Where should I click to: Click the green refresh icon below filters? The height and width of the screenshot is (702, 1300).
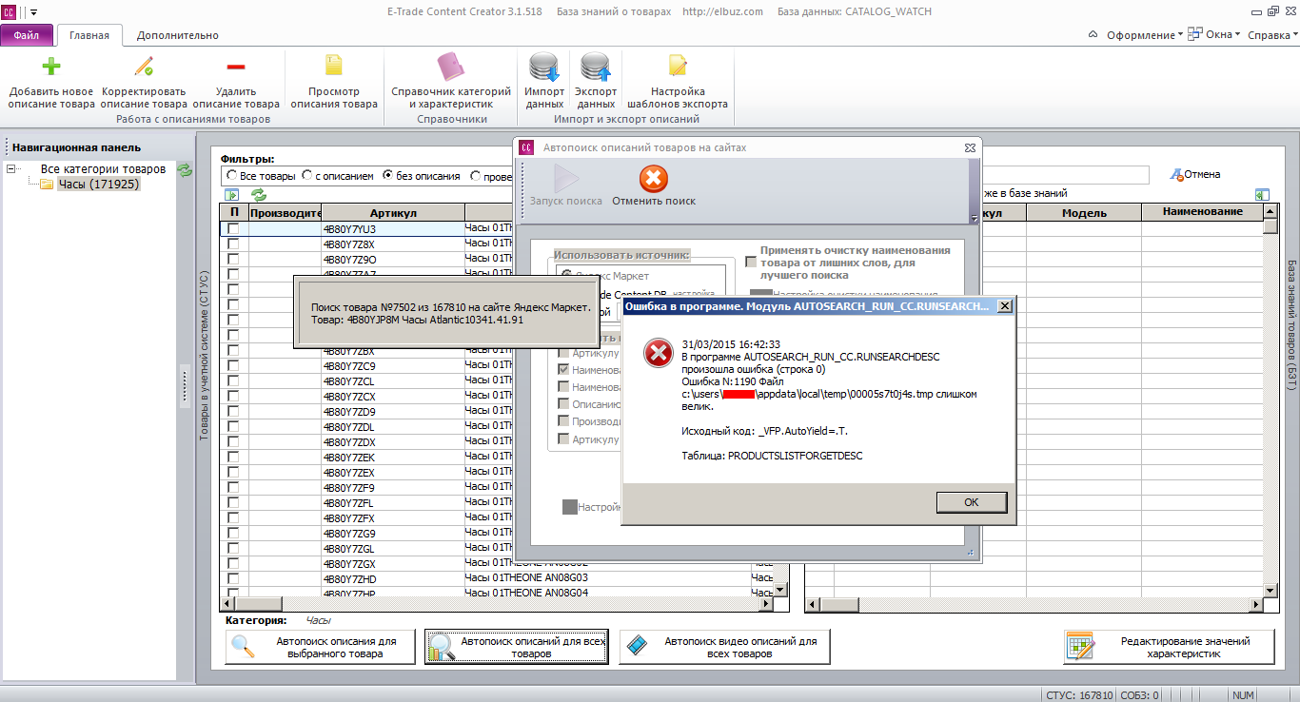tap(258, 194)
